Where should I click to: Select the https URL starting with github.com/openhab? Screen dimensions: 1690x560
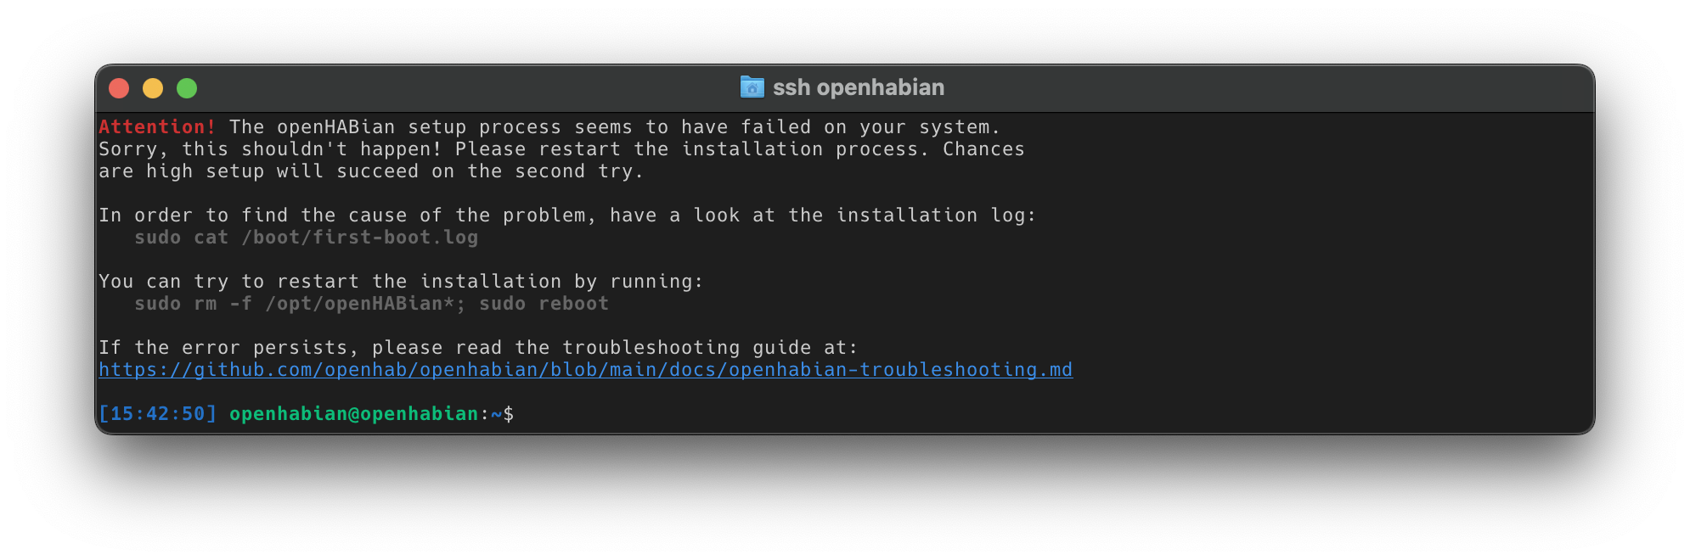(585, 370)
